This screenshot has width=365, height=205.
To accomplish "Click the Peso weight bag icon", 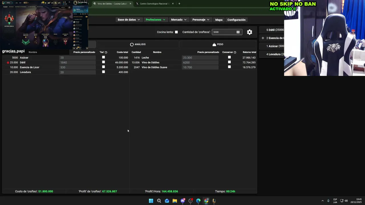I will pos(214,44).
